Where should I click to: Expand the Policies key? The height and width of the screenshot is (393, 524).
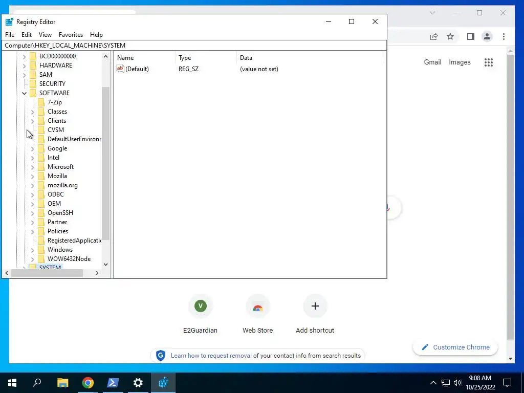[32, 231]
